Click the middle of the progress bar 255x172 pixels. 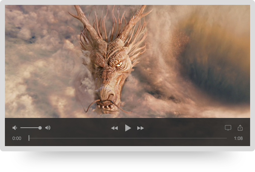pos(127,138)
